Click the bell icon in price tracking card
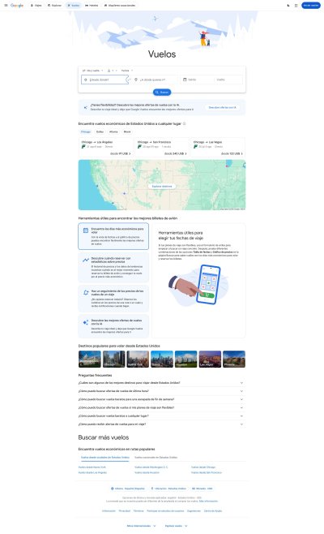324x534 pixels. point(86,292)
